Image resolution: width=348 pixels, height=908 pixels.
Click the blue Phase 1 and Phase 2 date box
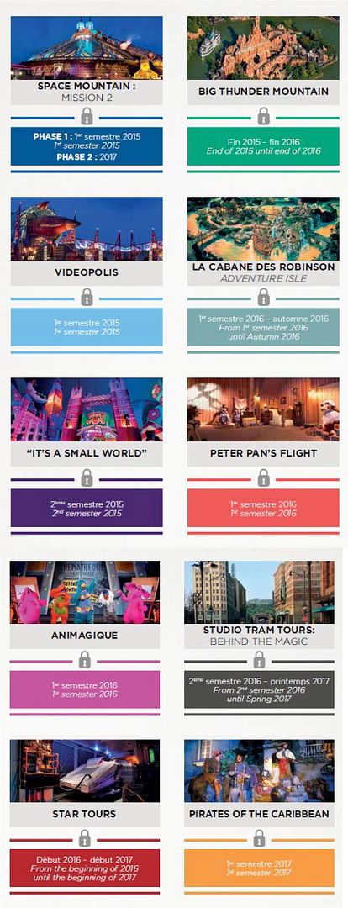tap(87, 146)
